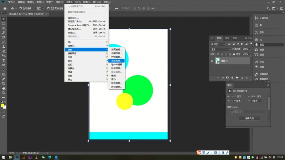The height and width of the screenshot is (160, 285).
Task: Click the yellow foreground color swatch
Action: coord(3,105)
